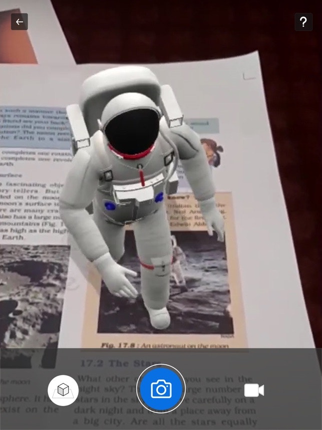
Task: Capture a photo with the camera button
Action: [x=161, y=389]
